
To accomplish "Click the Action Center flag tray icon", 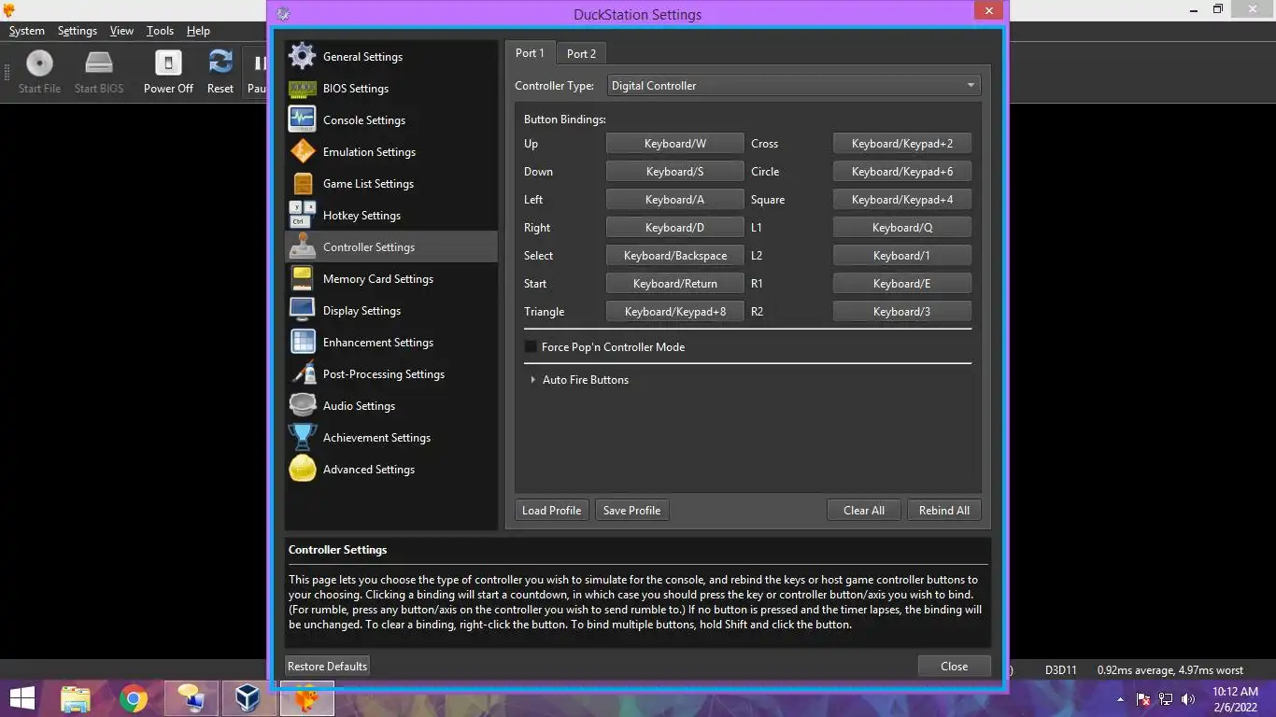I will tap(1143, 699).
